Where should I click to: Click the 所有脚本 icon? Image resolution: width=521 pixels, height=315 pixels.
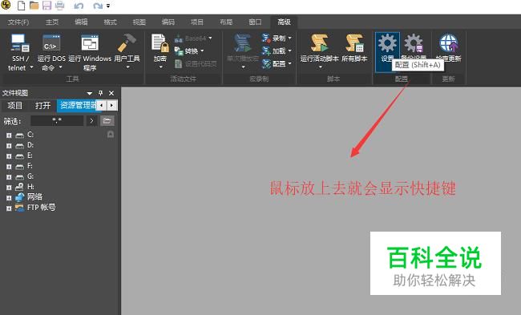tap(354, 43)
